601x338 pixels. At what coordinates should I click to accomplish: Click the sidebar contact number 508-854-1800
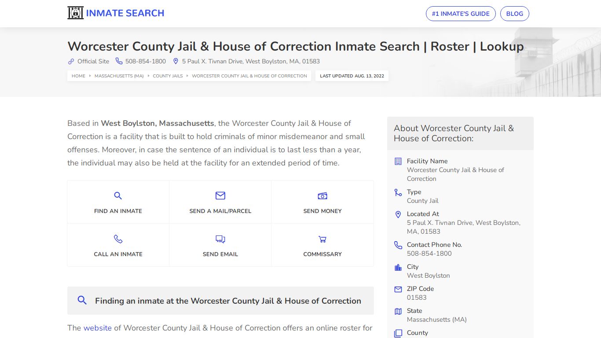429,253
